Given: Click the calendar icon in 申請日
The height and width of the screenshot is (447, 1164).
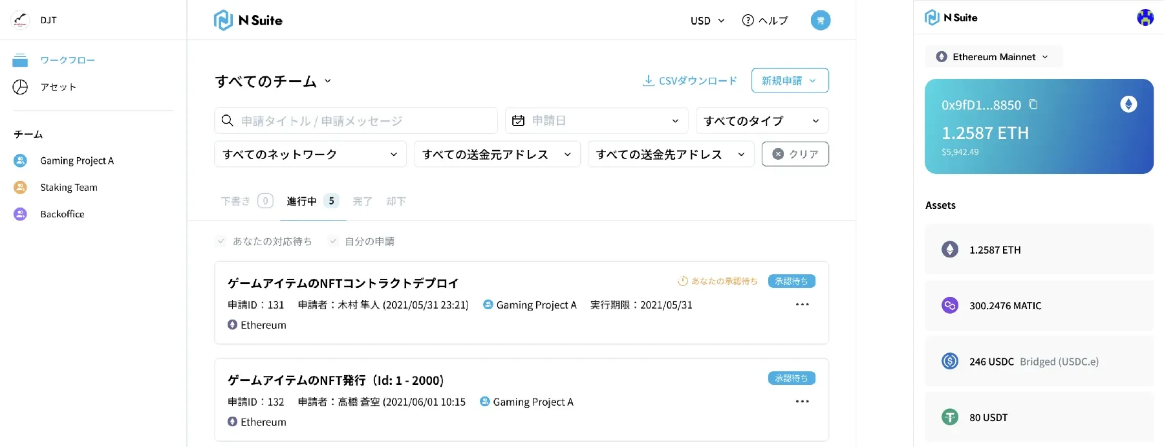Looking at the screenshot, I should click(x=518, y=120).
